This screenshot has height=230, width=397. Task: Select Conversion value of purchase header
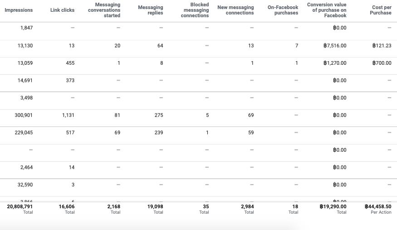327,10
